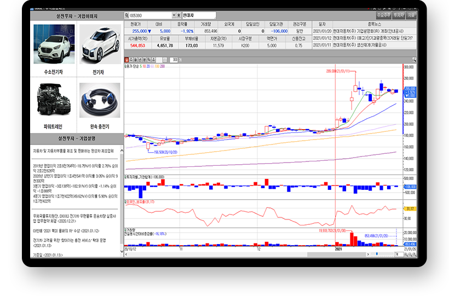Click the visible bar count field showing 74
Screen dimensions: 449x301
point(398,254)
